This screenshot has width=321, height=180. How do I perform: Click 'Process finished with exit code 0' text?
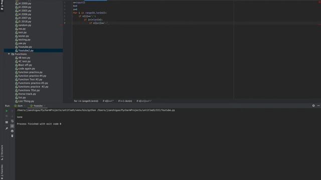(x=39, y=124)
